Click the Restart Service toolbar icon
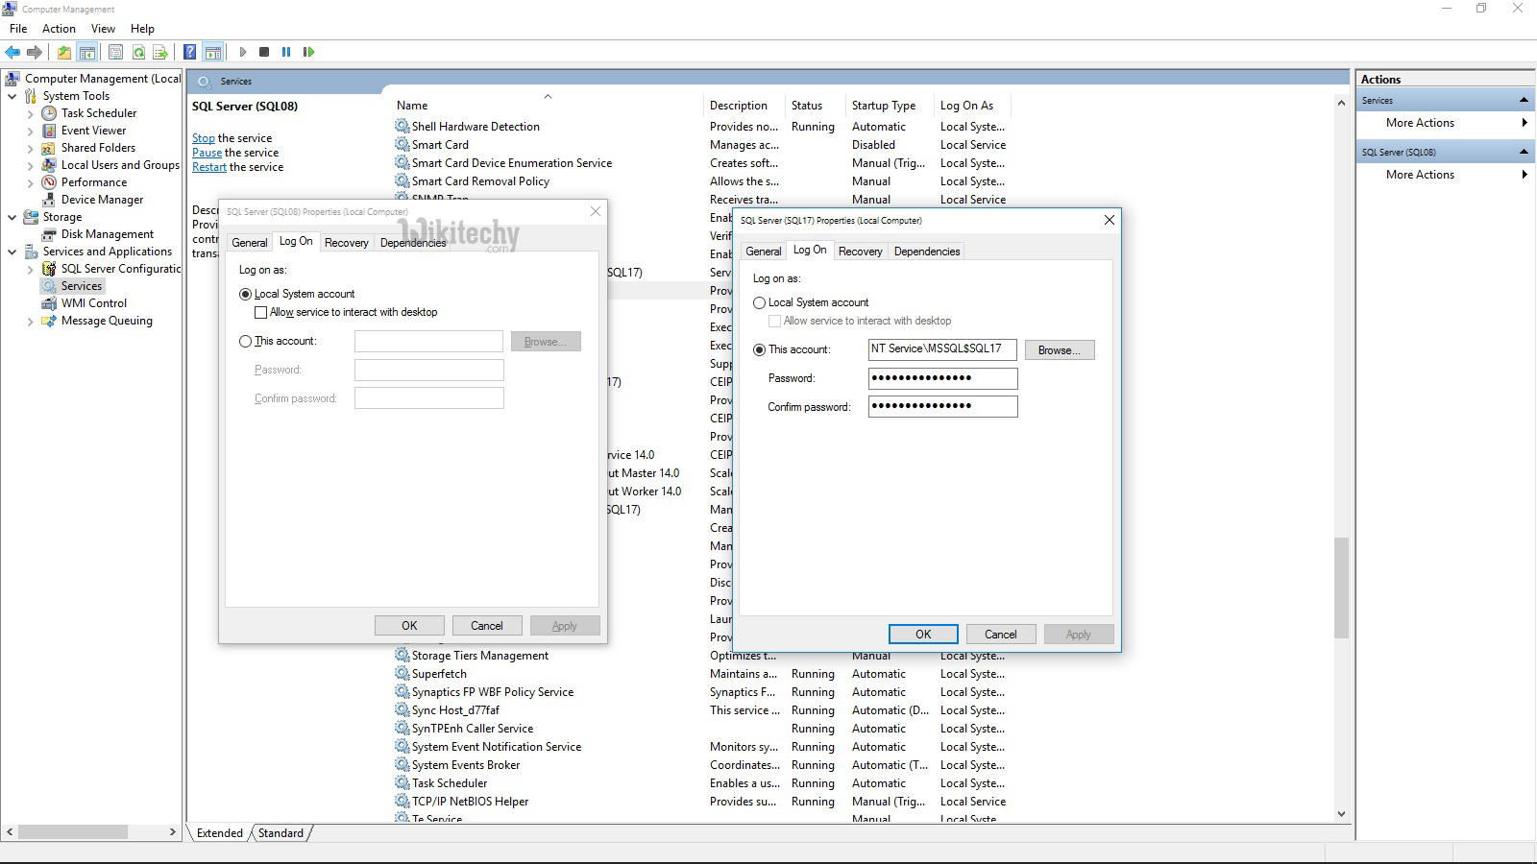The height and width of the screenshot is (864, 1537). pyautogui.click(x=308, y=52)
